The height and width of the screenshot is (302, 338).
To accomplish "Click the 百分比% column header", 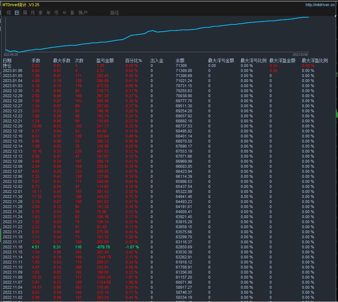I will pyautogui.click(x=133, y=61).
